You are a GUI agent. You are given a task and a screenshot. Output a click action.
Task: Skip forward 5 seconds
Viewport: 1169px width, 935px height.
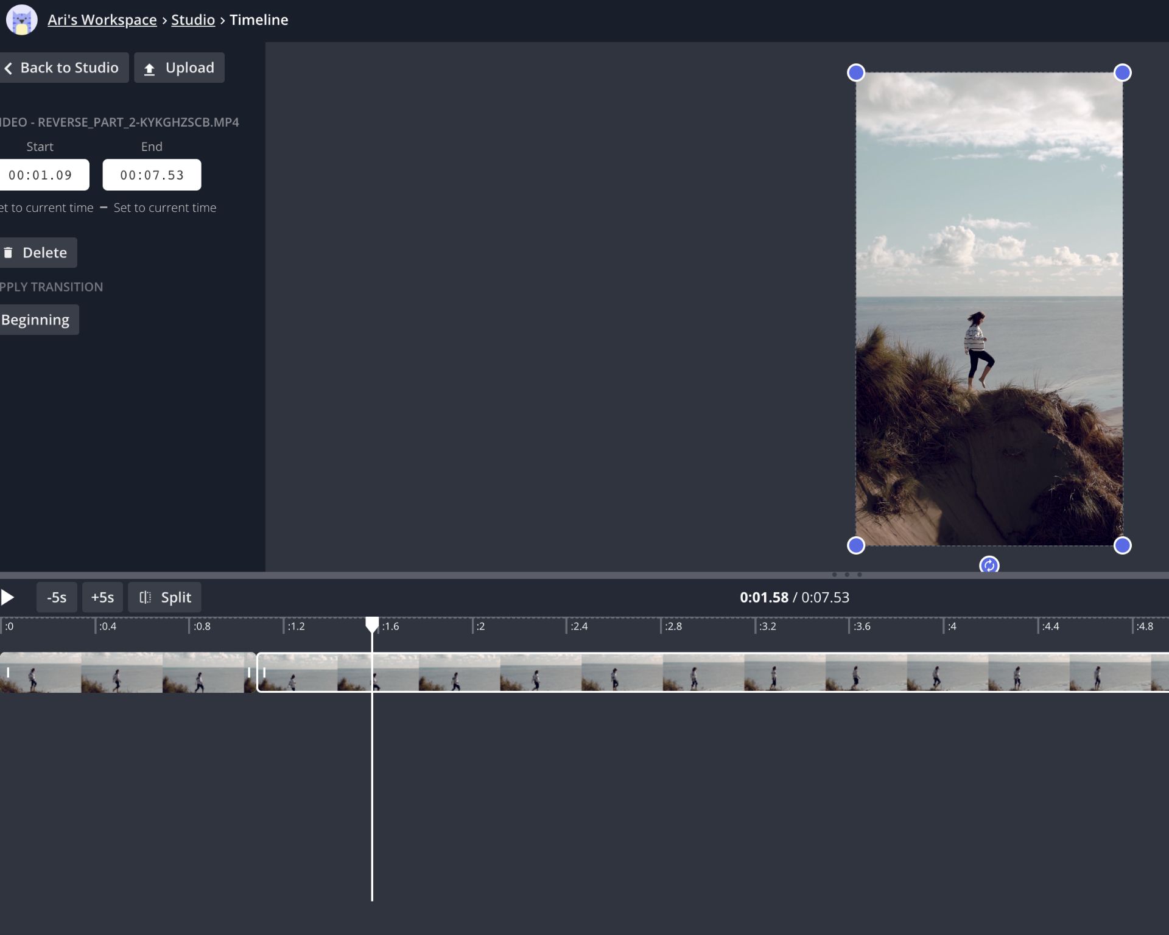coord(102,597)
